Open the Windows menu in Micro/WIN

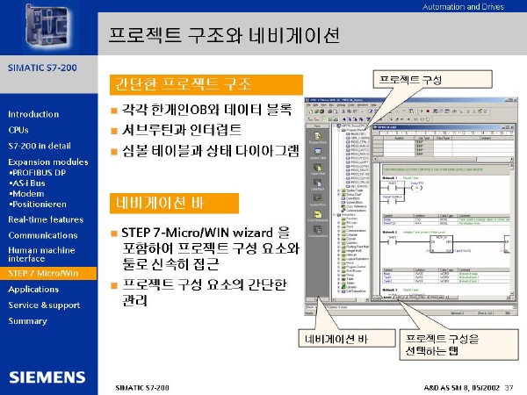[363, 104]
